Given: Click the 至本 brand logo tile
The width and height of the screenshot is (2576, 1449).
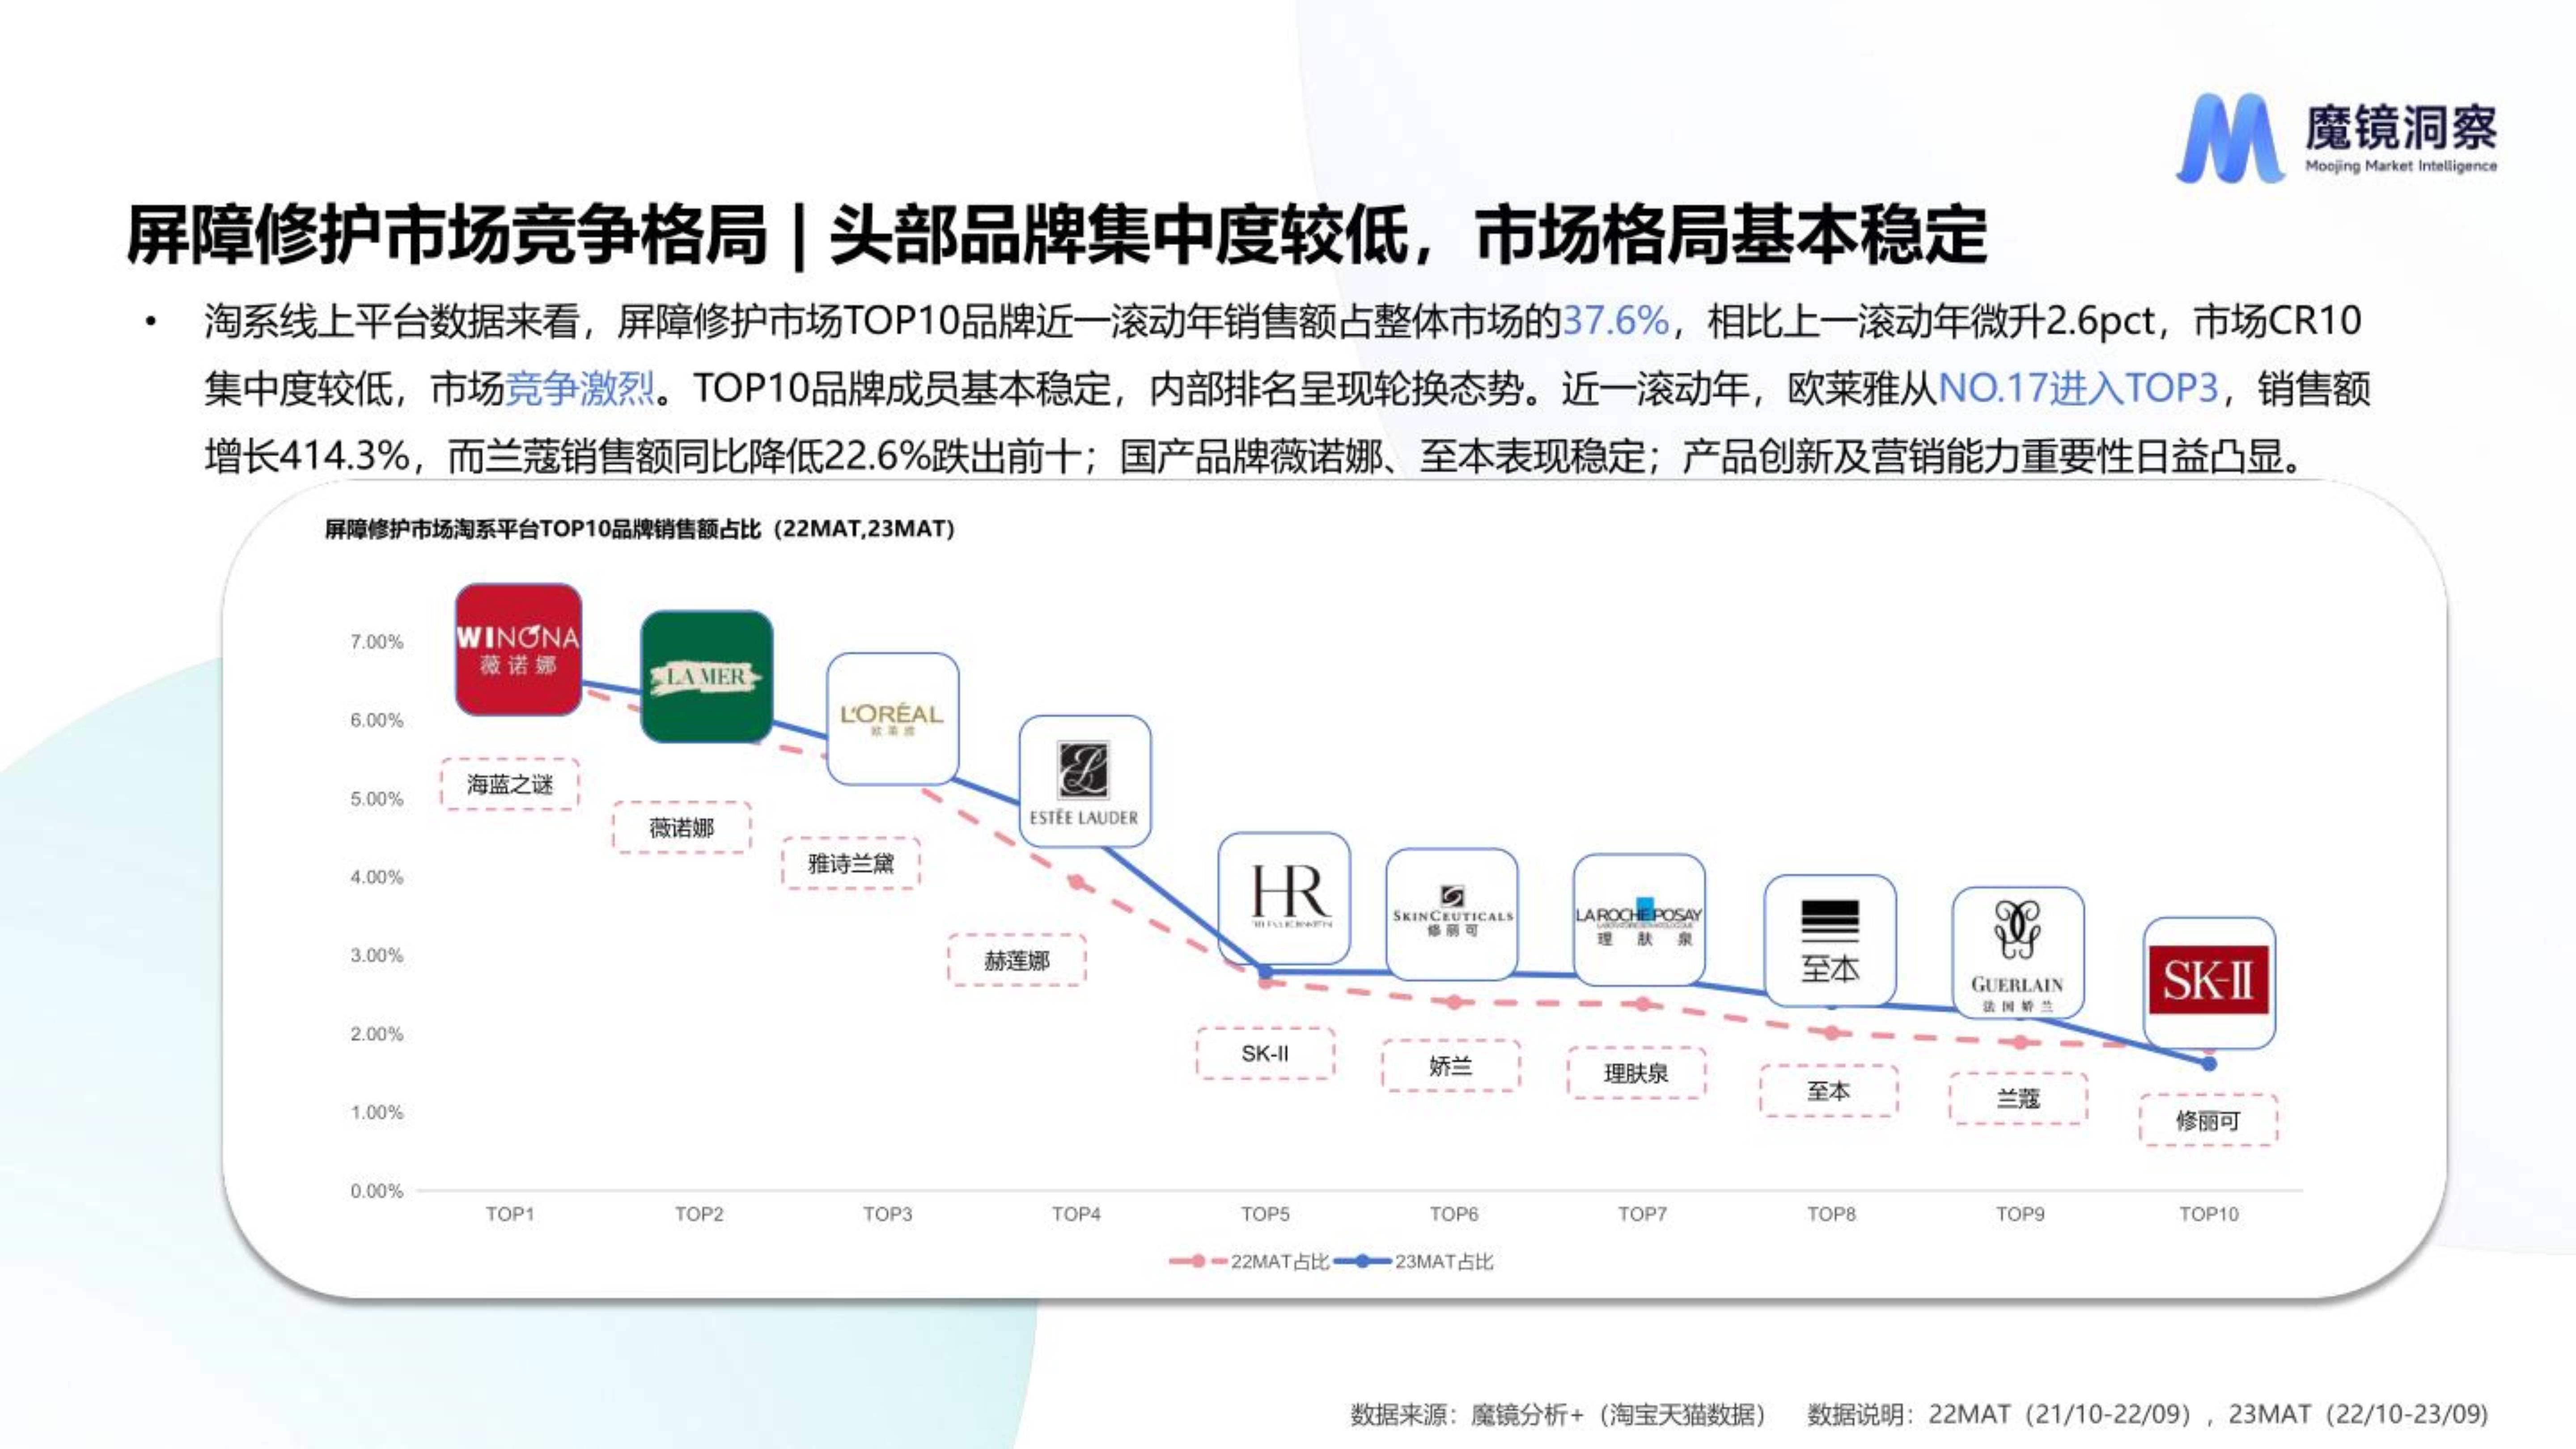Looking at the screenshot, I should [x=1830, y=941].
